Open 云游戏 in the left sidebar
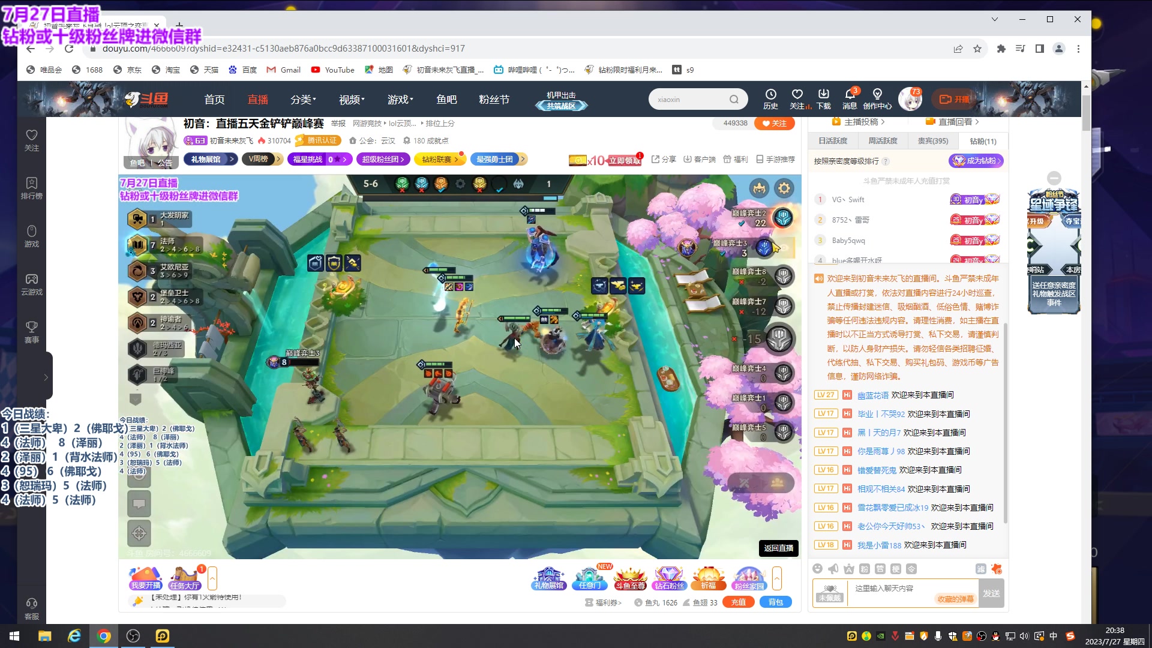This screenshot has height=648, width=1152. (x=31, y=284)
